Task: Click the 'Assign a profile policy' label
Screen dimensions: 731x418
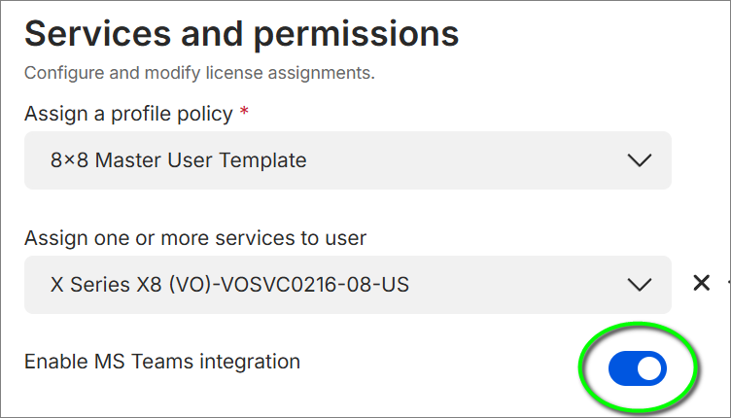Action: point(128,114)
